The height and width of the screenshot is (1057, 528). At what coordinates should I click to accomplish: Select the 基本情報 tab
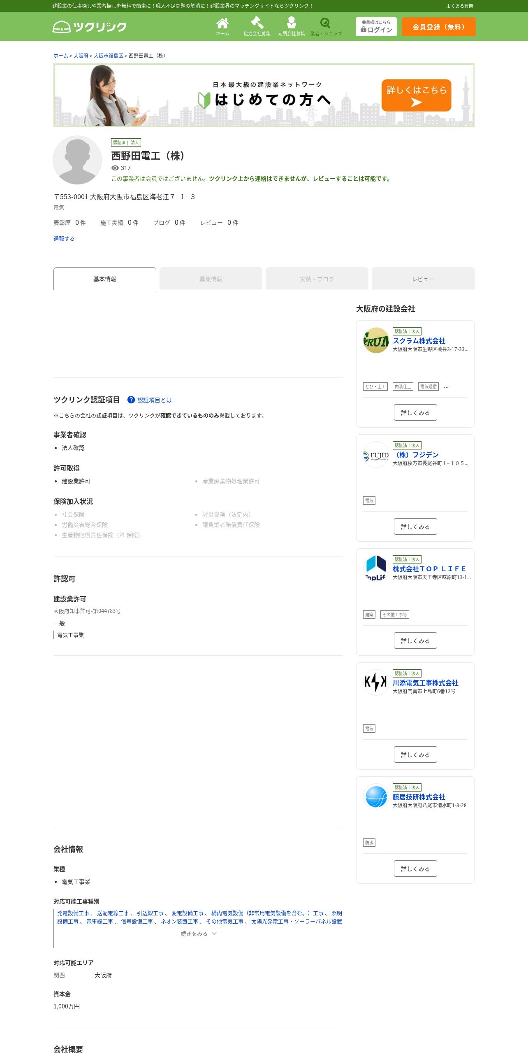click(105, 279)
